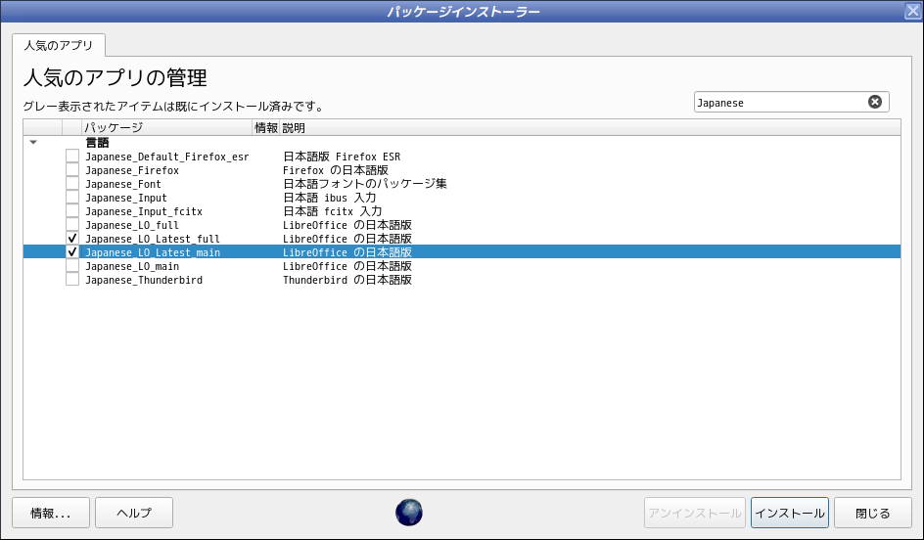
Task: Select Japanese_Input package name
Action: (126, 198)
